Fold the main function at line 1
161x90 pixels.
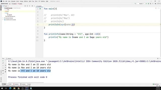(43, 9)
